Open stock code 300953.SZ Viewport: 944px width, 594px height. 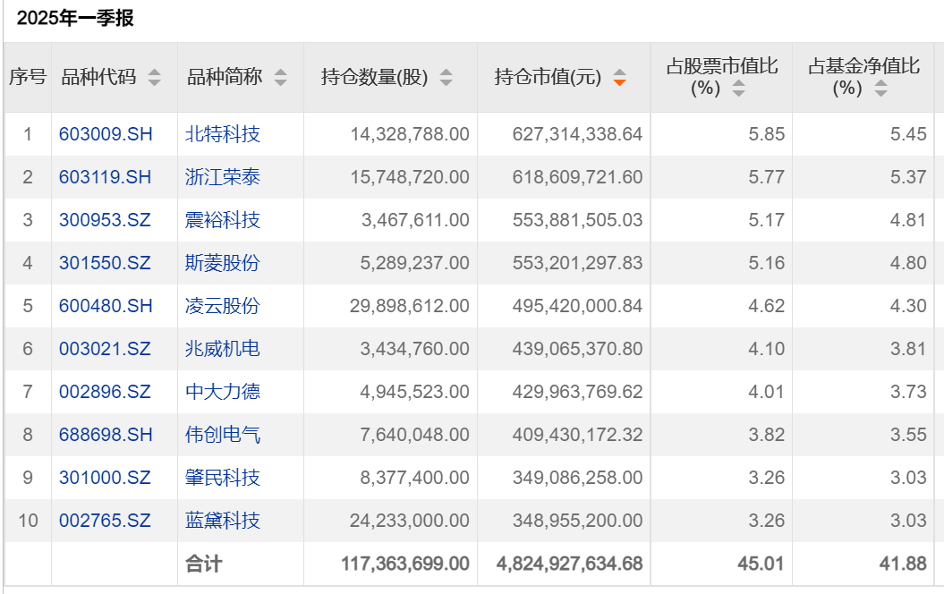[106, 220]
